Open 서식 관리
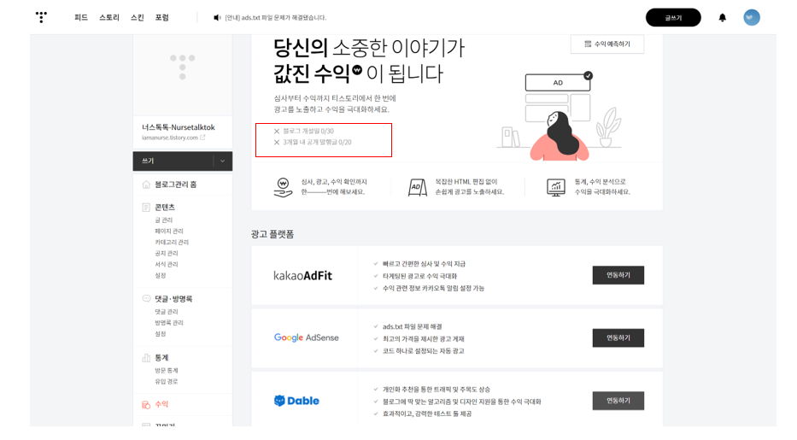797x440 pixels. (167, 265)
